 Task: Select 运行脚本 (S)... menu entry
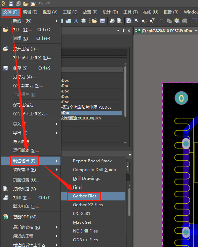31,150
